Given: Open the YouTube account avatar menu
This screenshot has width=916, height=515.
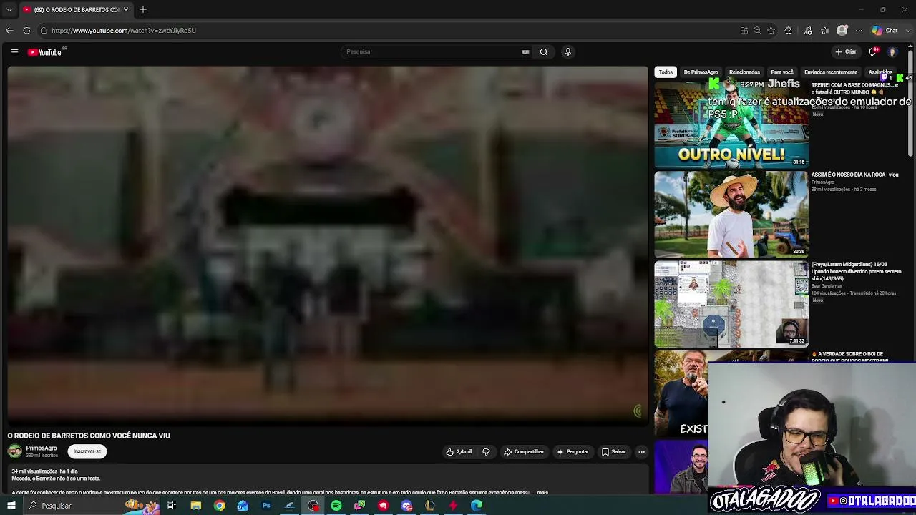Looking at the screenshot, I should [x=892, y=51].
